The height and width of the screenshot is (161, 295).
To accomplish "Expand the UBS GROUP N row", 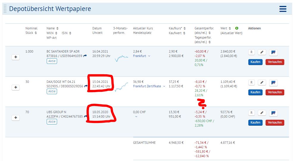I will (16, 118).
